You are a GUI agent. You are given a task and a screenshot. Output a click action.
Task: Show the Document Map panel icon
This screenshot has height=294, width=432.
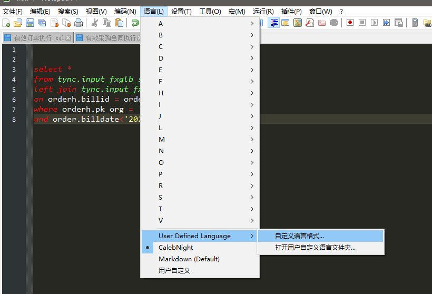(x=298, y=23)
